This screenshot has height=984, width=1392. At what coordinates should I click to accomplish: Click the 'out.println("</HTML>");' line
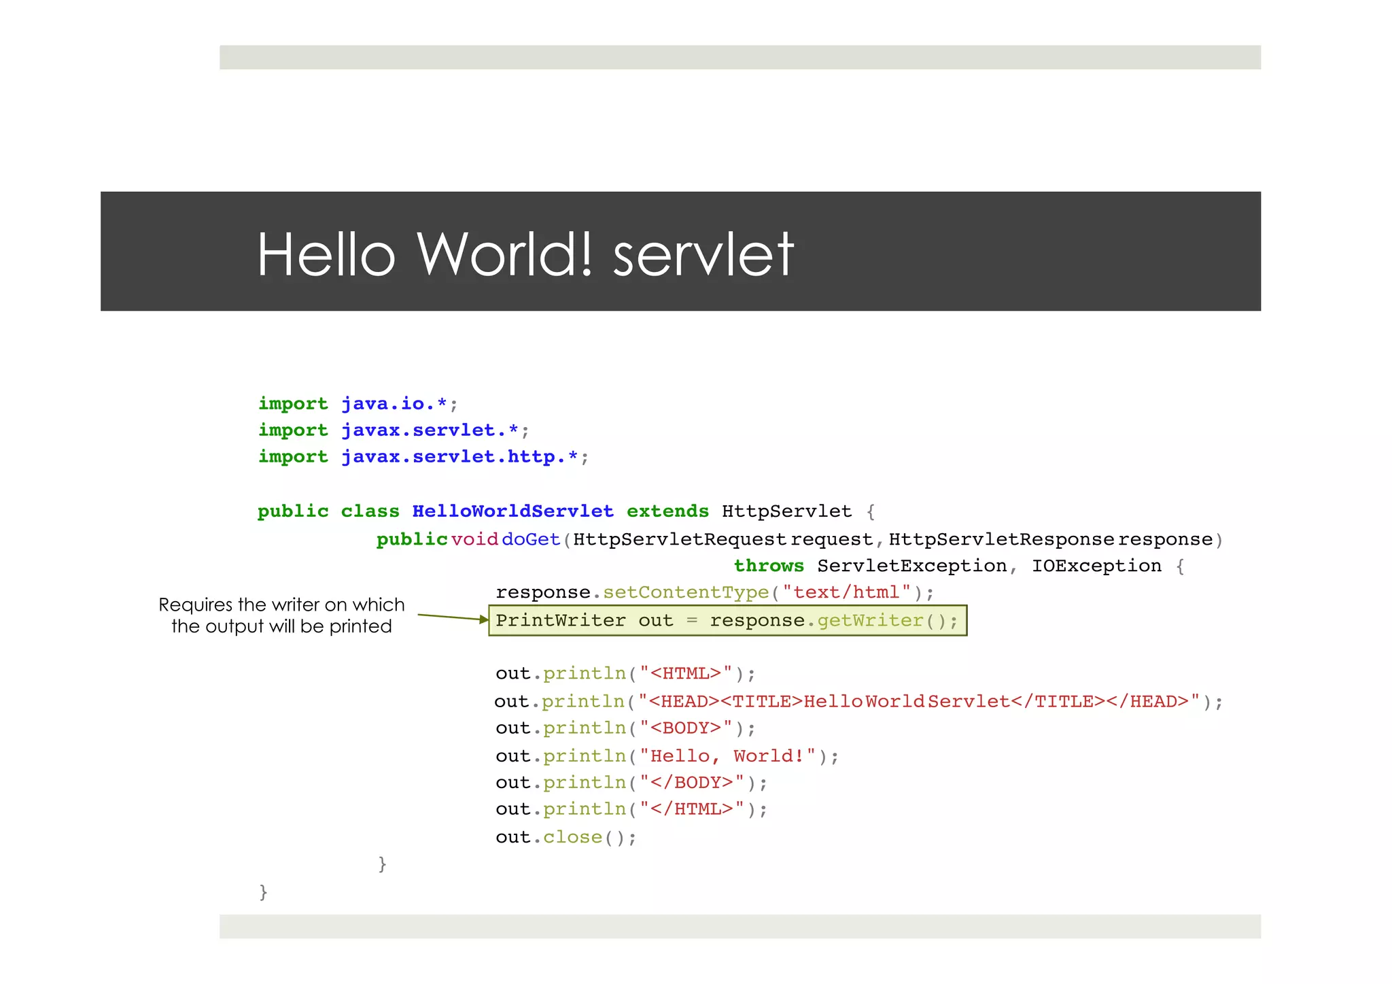click(631, 809)
